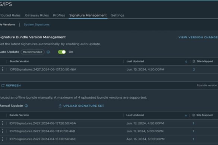The width and height of the screenshot is (218, 145).
Task: Click Upload Signature Set button
Action: tap(81, 106)
